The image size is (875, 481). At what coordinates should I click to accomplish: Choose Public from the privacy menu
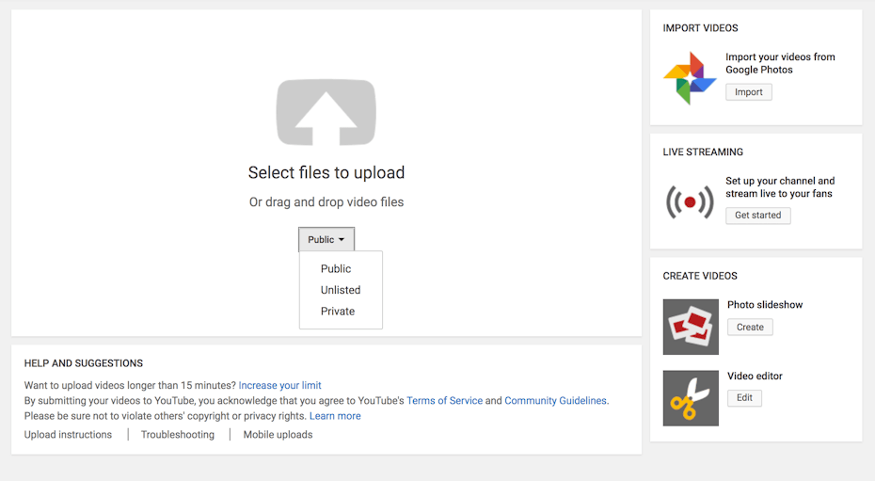pyautogui.click(x=336, y=269)
